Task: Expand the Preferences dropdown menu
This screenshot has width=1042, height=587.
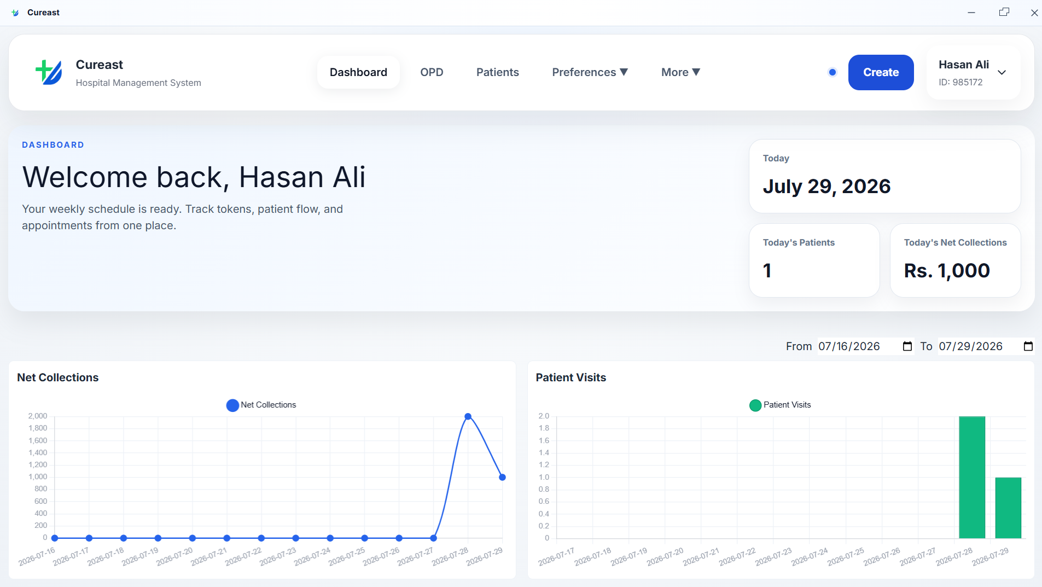Action: point(590,72)
